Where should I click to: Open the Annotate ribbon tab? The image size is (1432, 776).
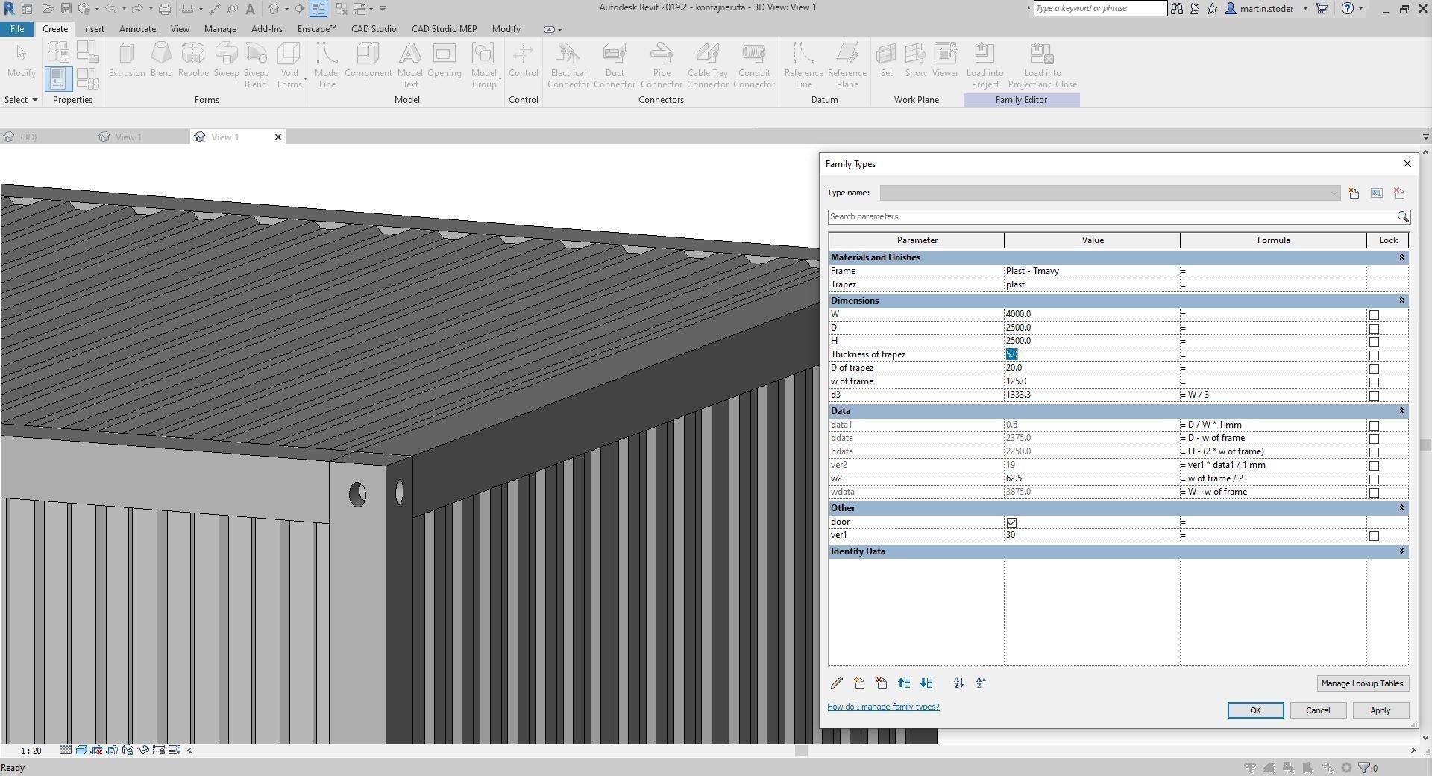(x=137, y=29)
